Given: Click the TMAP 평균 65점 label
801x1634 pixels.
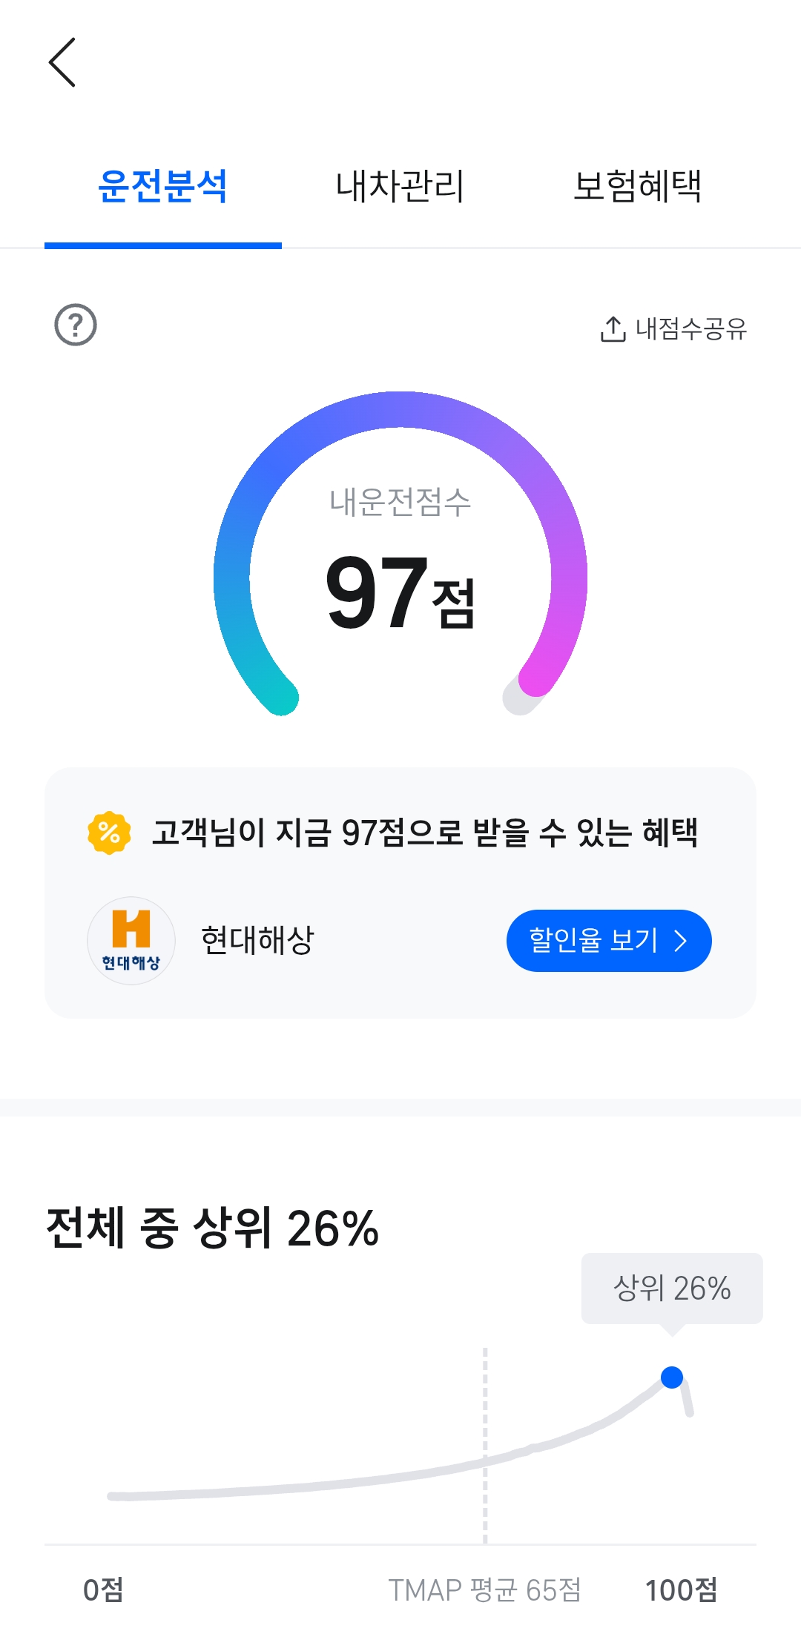Looking at the screenshot, I should coord(484,1590).
